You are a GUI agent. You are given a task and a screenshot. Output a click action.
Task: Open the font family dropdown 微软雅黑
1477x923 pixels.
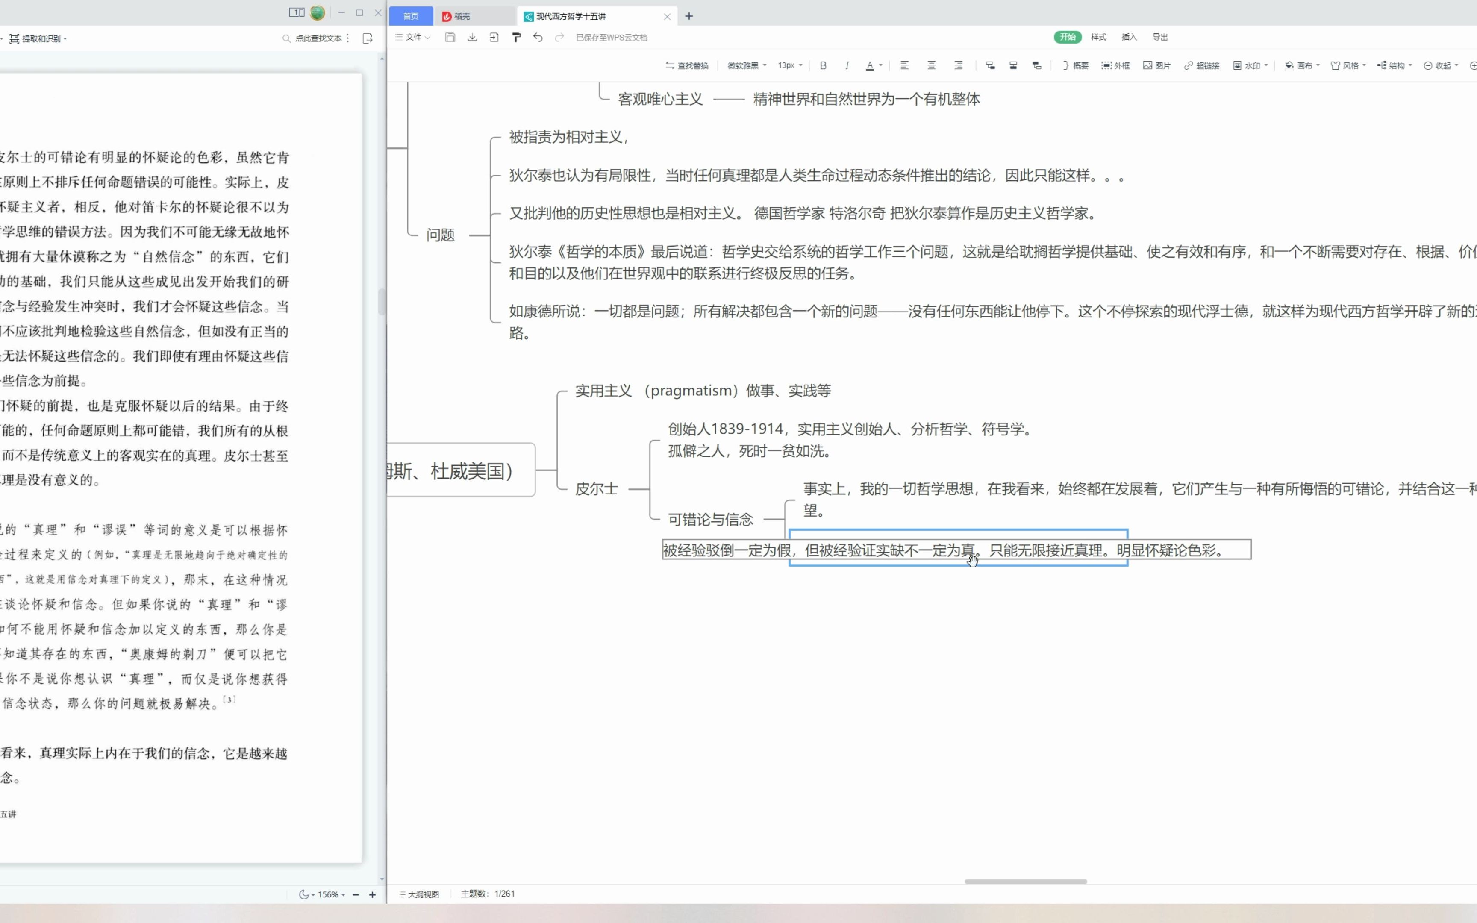(x=747, y=65)
